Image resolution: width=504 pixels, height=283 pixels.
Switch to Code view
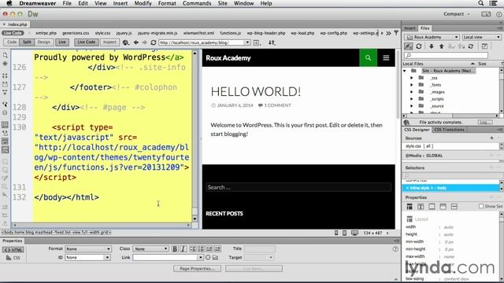12,42
